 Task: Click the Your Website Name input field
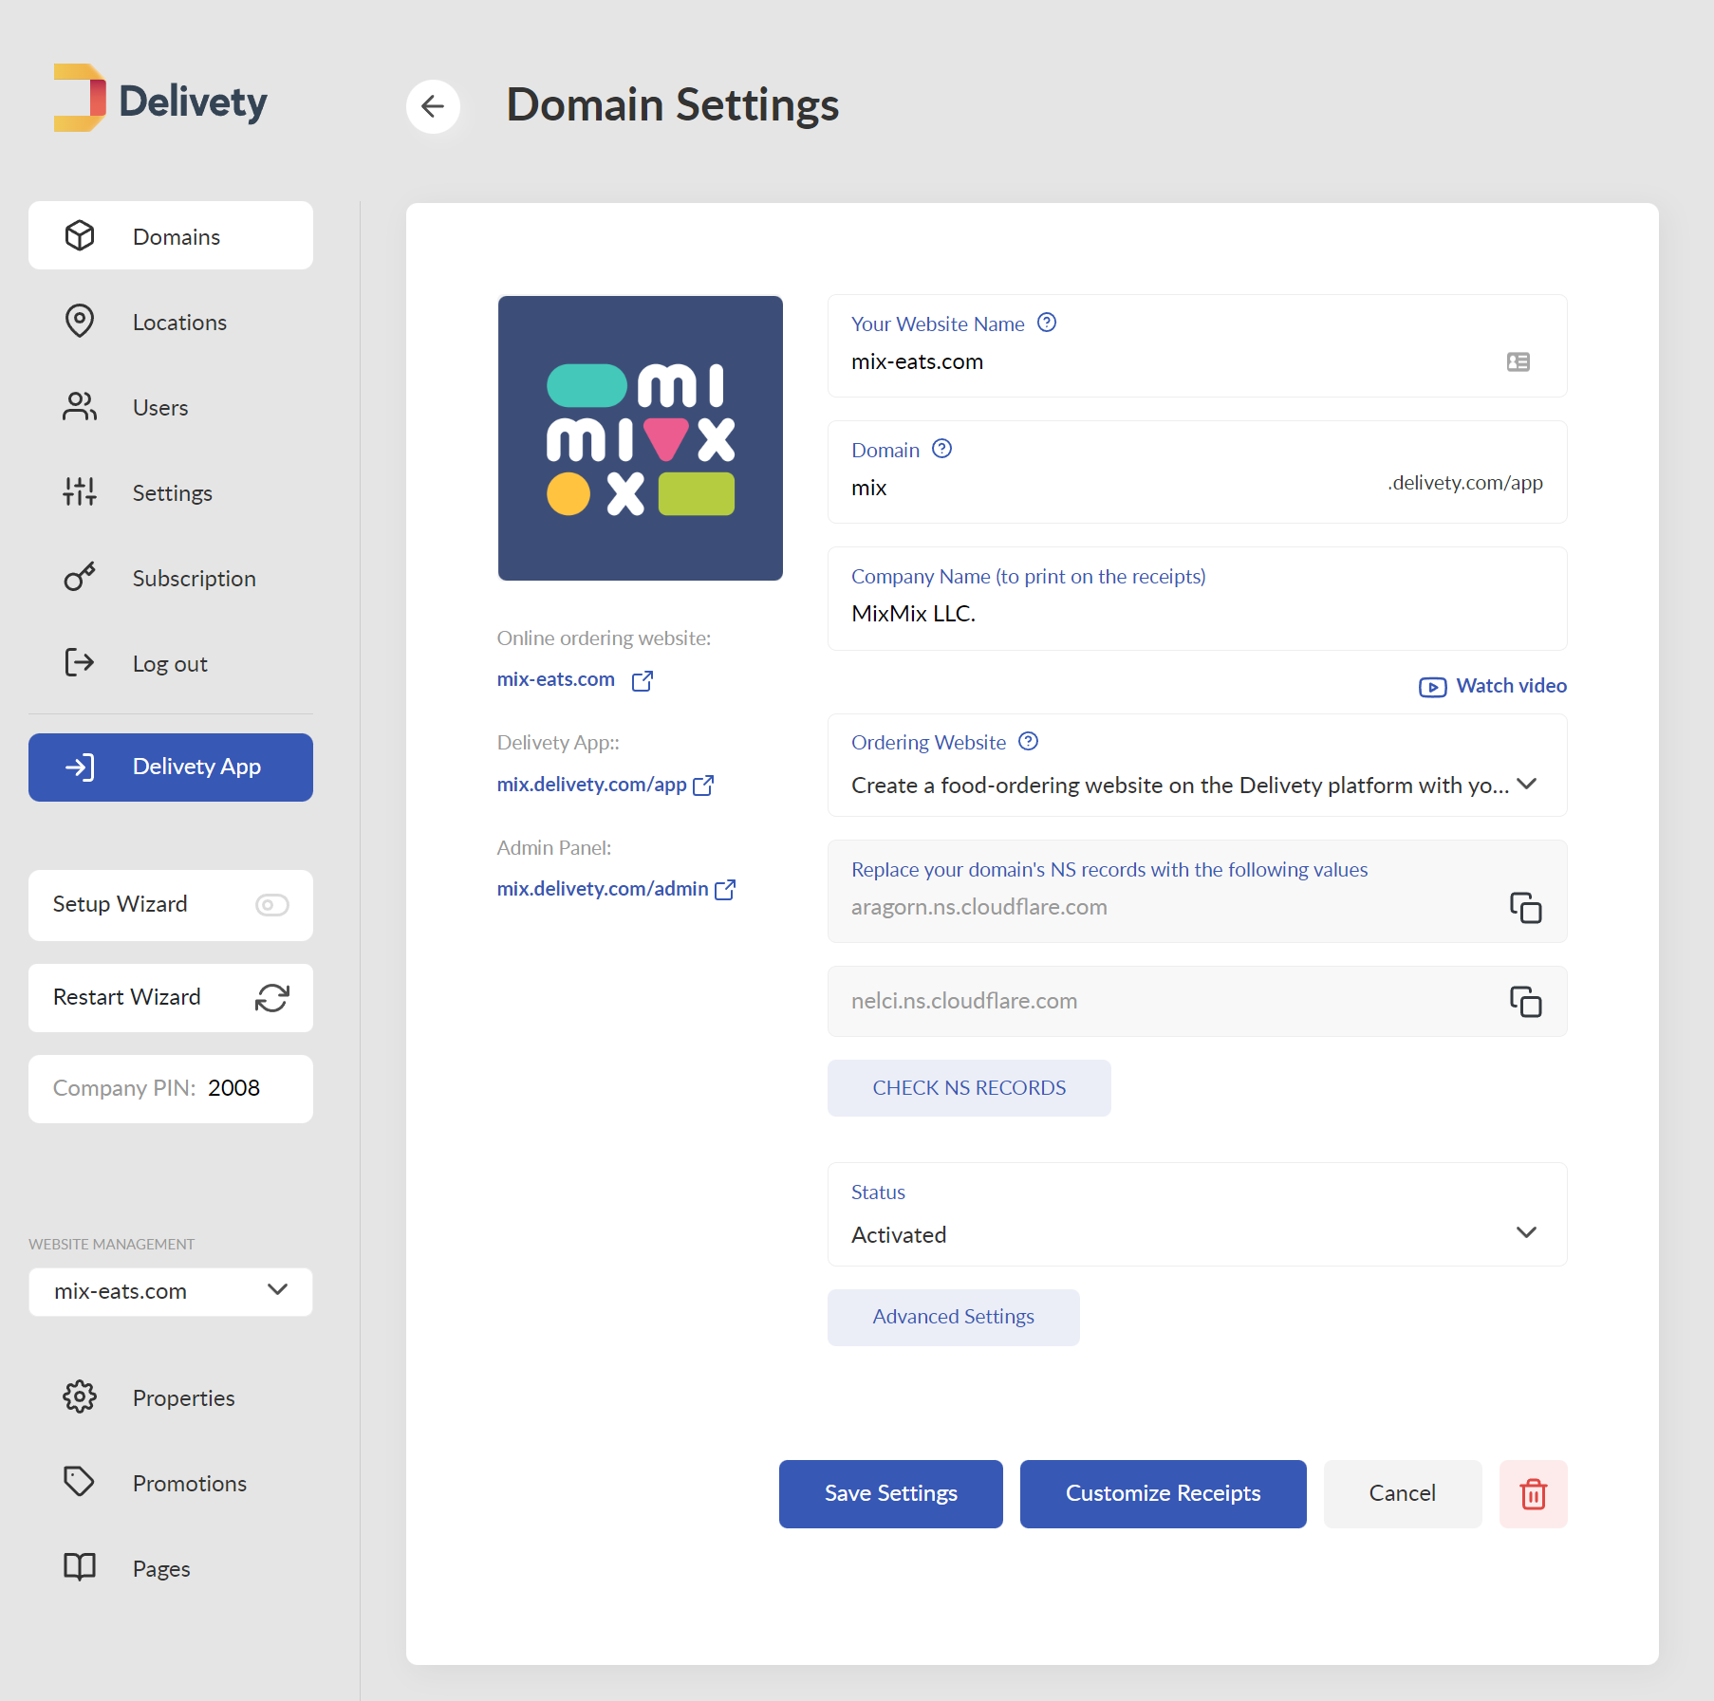pos(1198,346)
